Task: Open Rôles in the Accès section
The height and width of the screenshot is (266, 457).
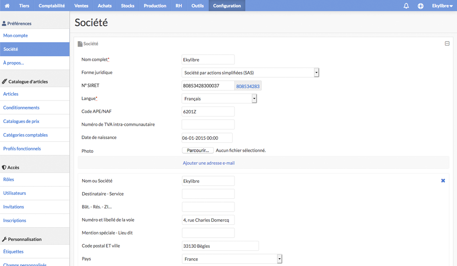Action: pyautogui.click(x=35, y=180)
